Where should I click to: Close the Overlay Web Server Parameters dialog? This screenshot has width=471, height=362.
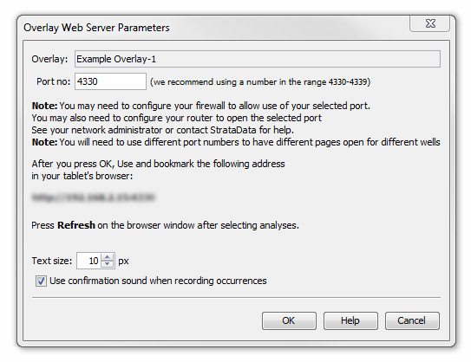pyautogui.click(x=429, y=23)
